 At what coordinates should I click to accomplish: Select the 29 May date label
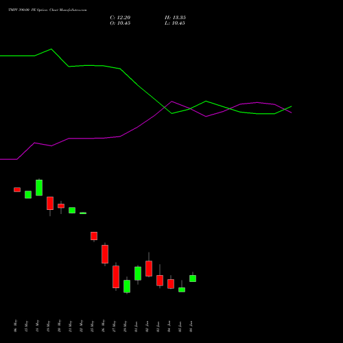(x=125, y=326)
